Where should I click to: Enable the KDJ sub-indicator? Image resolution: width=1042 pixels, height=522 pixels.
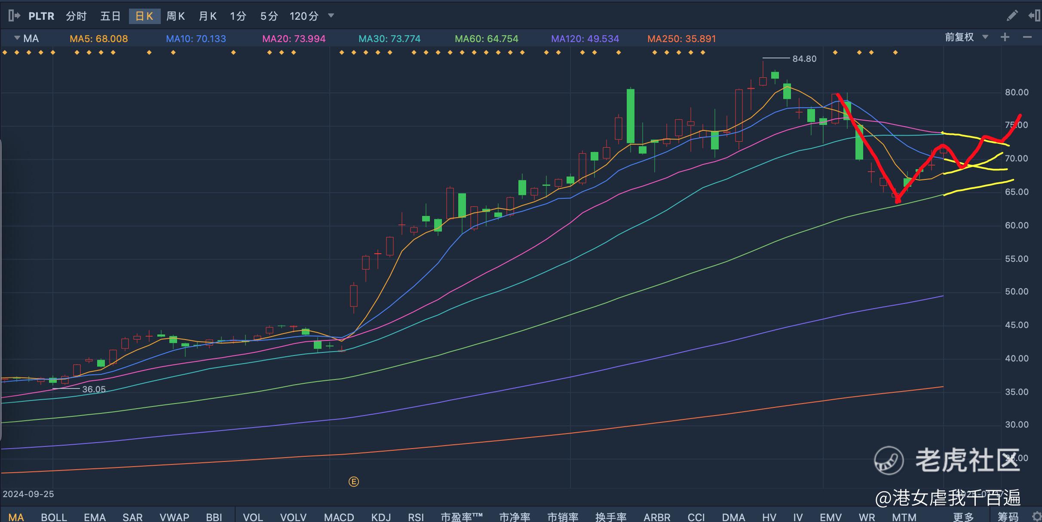[x=381, y=517]
